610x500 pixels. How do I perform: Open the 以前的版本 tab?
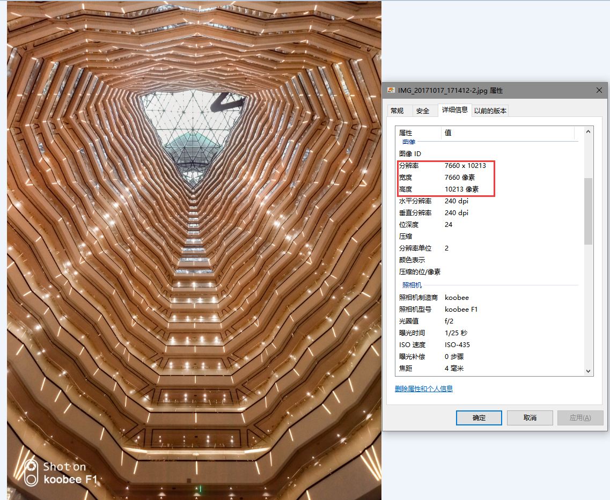point(490,111)
